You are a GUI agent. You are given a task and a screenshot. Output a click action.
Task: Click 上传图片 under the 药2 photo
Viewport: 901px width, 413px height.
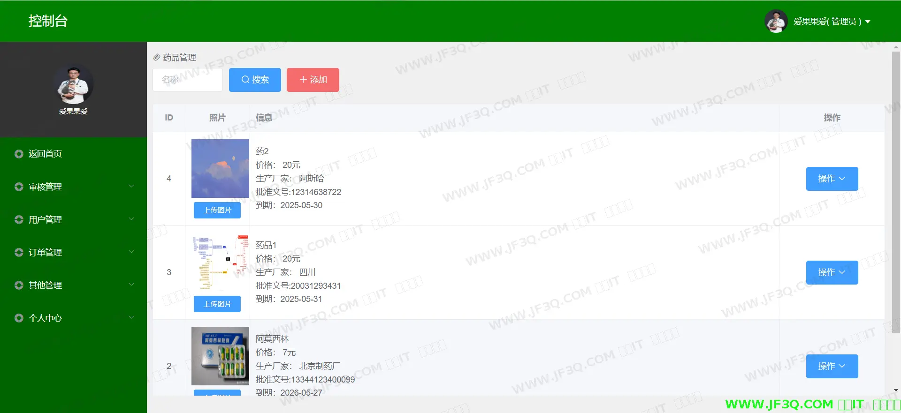click(217, 210)
